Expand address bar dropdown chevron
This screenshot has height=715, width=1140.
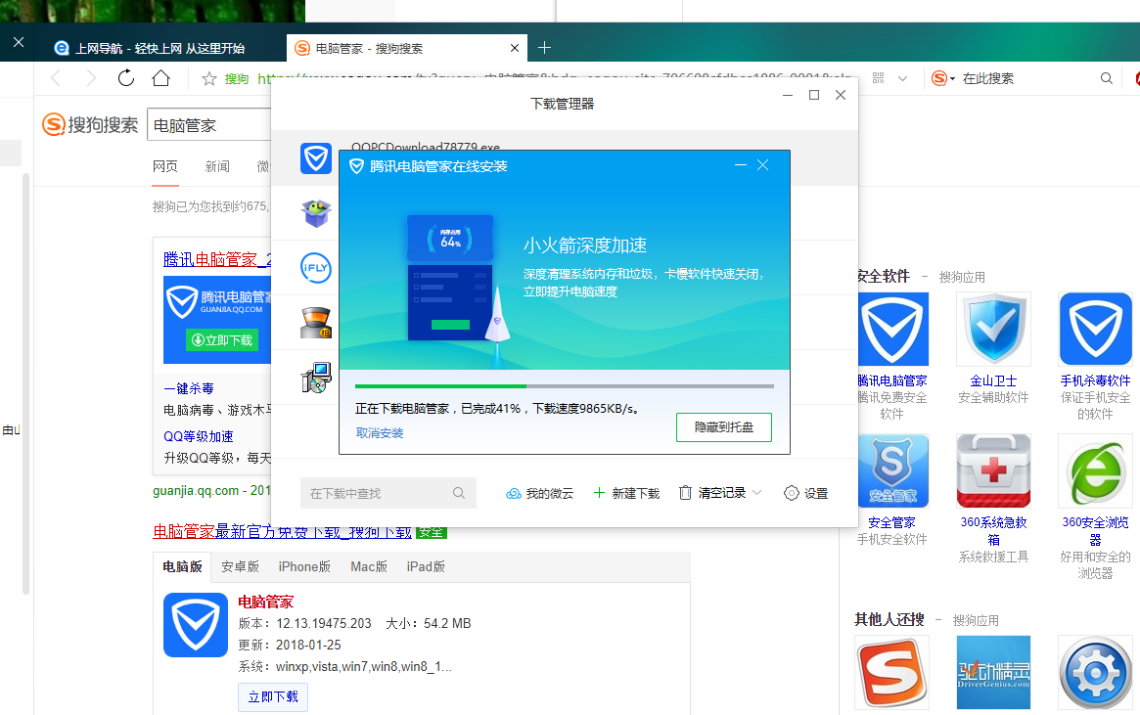pos(902,78)
